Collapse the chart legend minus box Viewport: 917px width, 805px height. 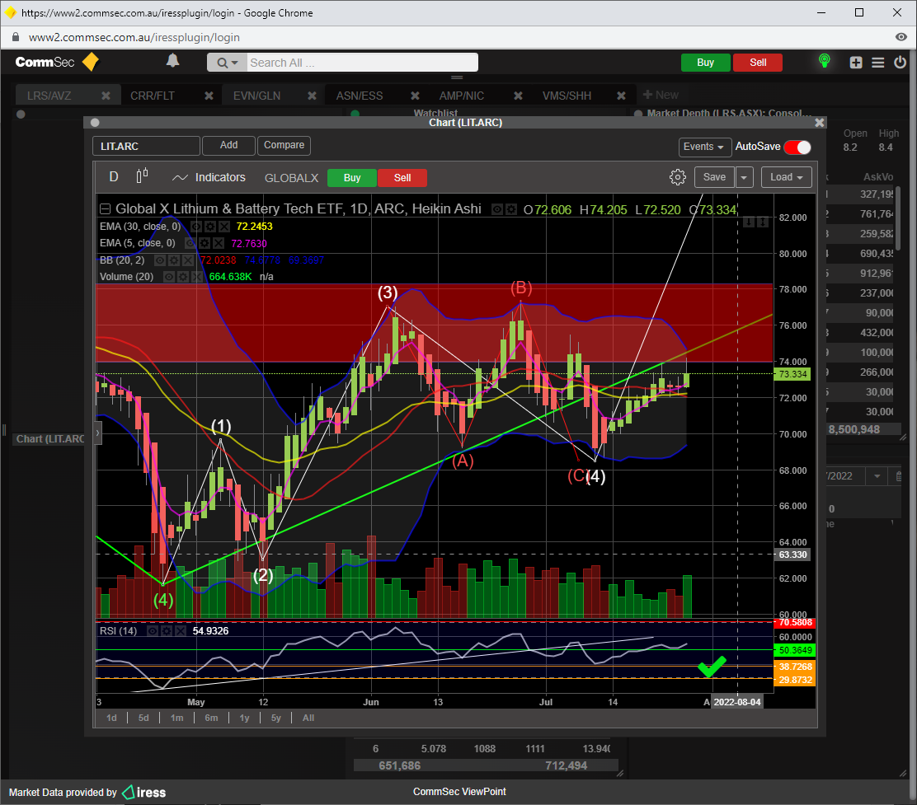tap(105, 209)
